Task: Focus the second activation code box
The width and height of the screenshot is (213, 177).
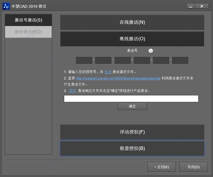Action: [103, 61]
